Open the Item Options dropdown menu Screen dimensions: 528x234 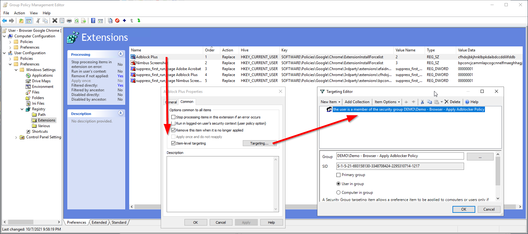387,102
